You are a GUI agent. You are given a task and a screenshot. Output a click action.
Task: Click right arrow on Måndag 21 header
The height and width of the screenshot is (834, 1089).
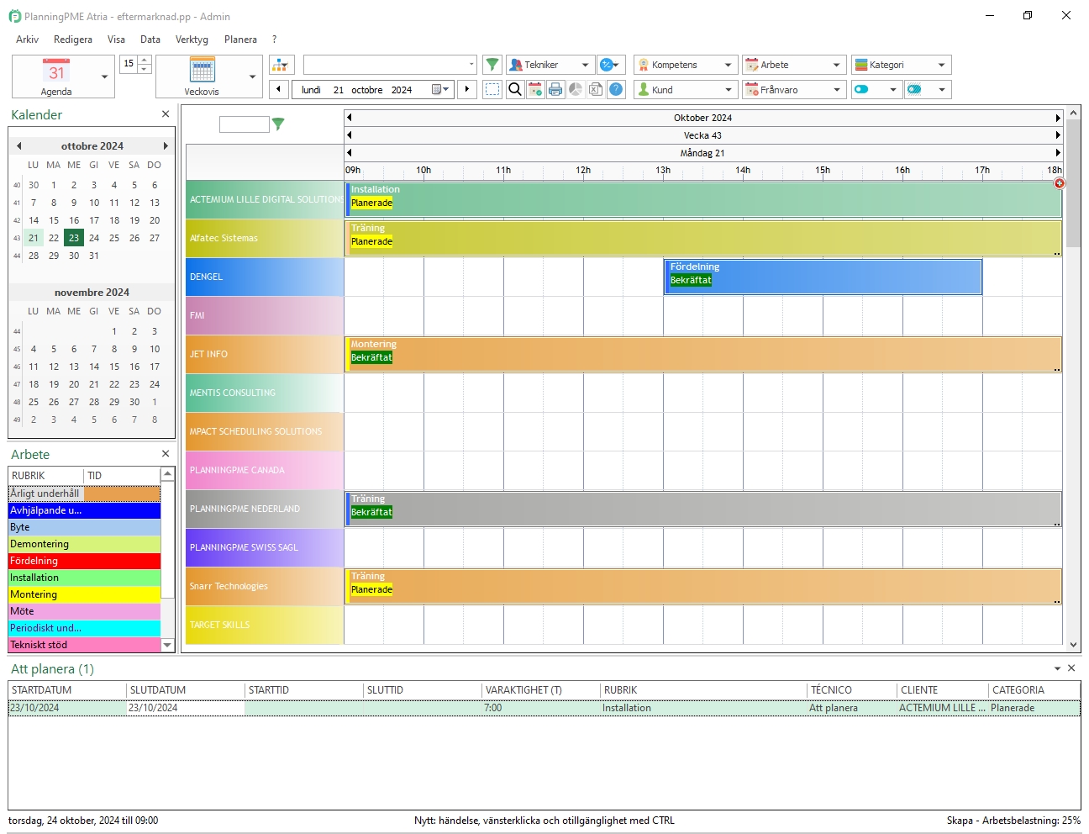click(1058, 153)
